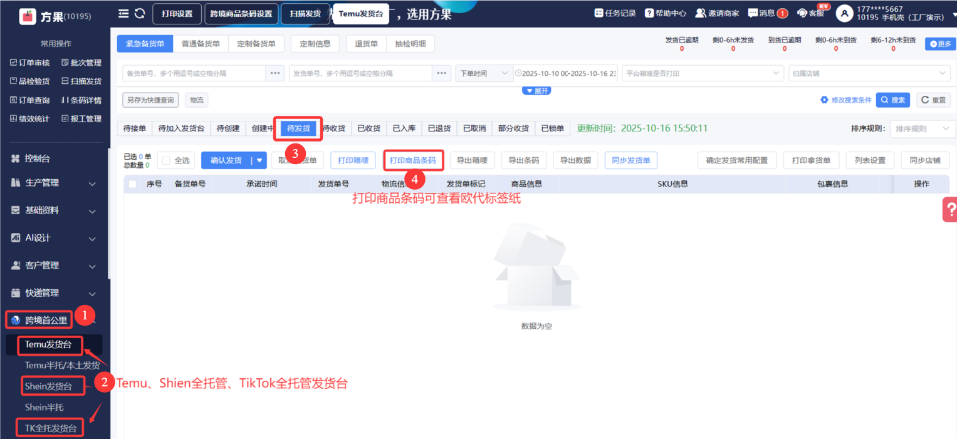Open Shein发货台 in sidebar
Screen dimensions: 957x439
click(x=48, y=386)
